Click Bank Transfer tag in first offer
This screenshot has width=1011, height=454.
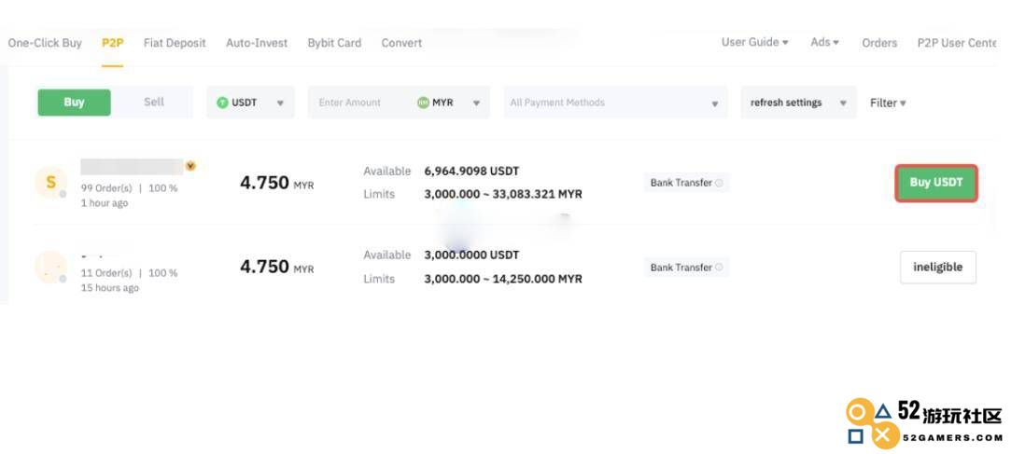click(686, 183)
